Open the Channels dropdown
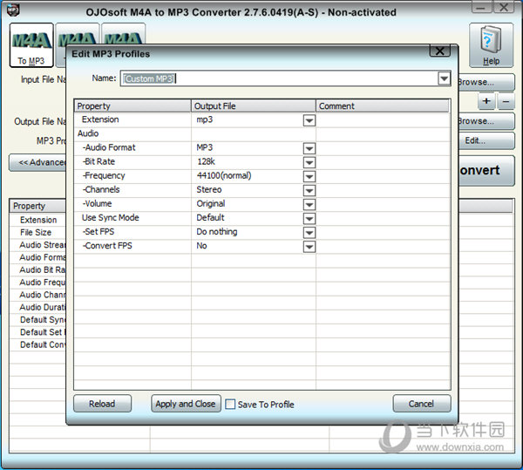The height and width of the screenshot is (470, 523). click(309, 190)
